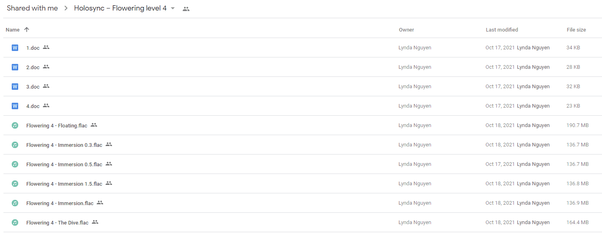Image resolution: width=602 pixels, height=233 pixels.
Task: Toggle sort direction with the Name arrow
Action: [x=27, y=30]
